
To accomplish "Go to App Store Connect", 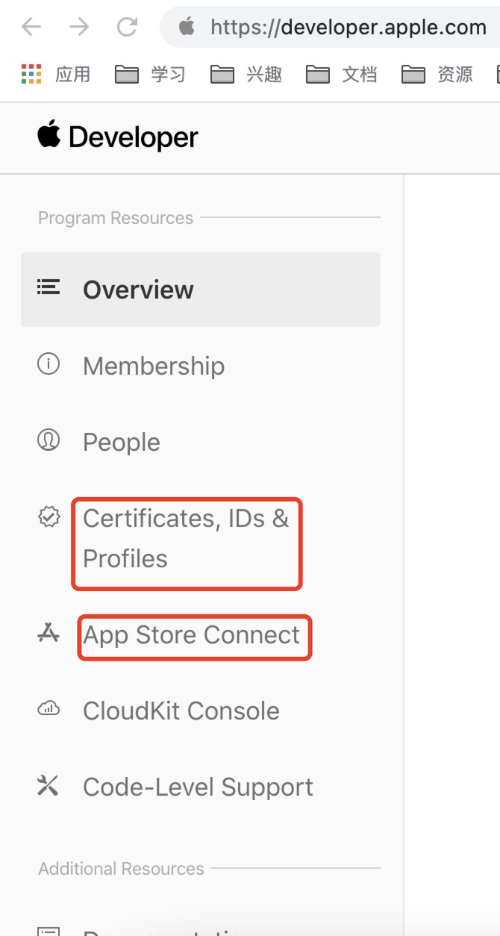I will (191, 635).
